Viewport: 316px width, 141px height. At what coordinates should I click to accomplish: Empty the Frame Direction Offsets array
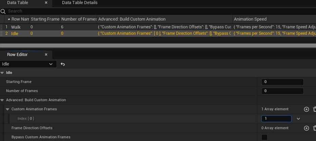(314, 128)
